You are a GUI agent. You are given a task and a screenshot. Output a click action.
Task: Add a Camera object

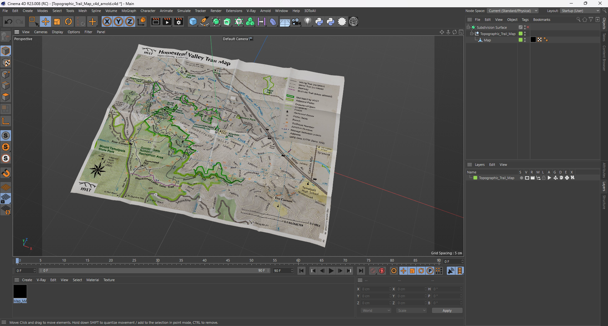[x=296, y=21]
